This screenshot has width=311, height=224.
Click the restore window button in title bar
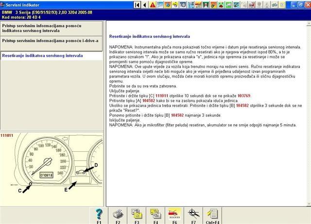[301, 5]
